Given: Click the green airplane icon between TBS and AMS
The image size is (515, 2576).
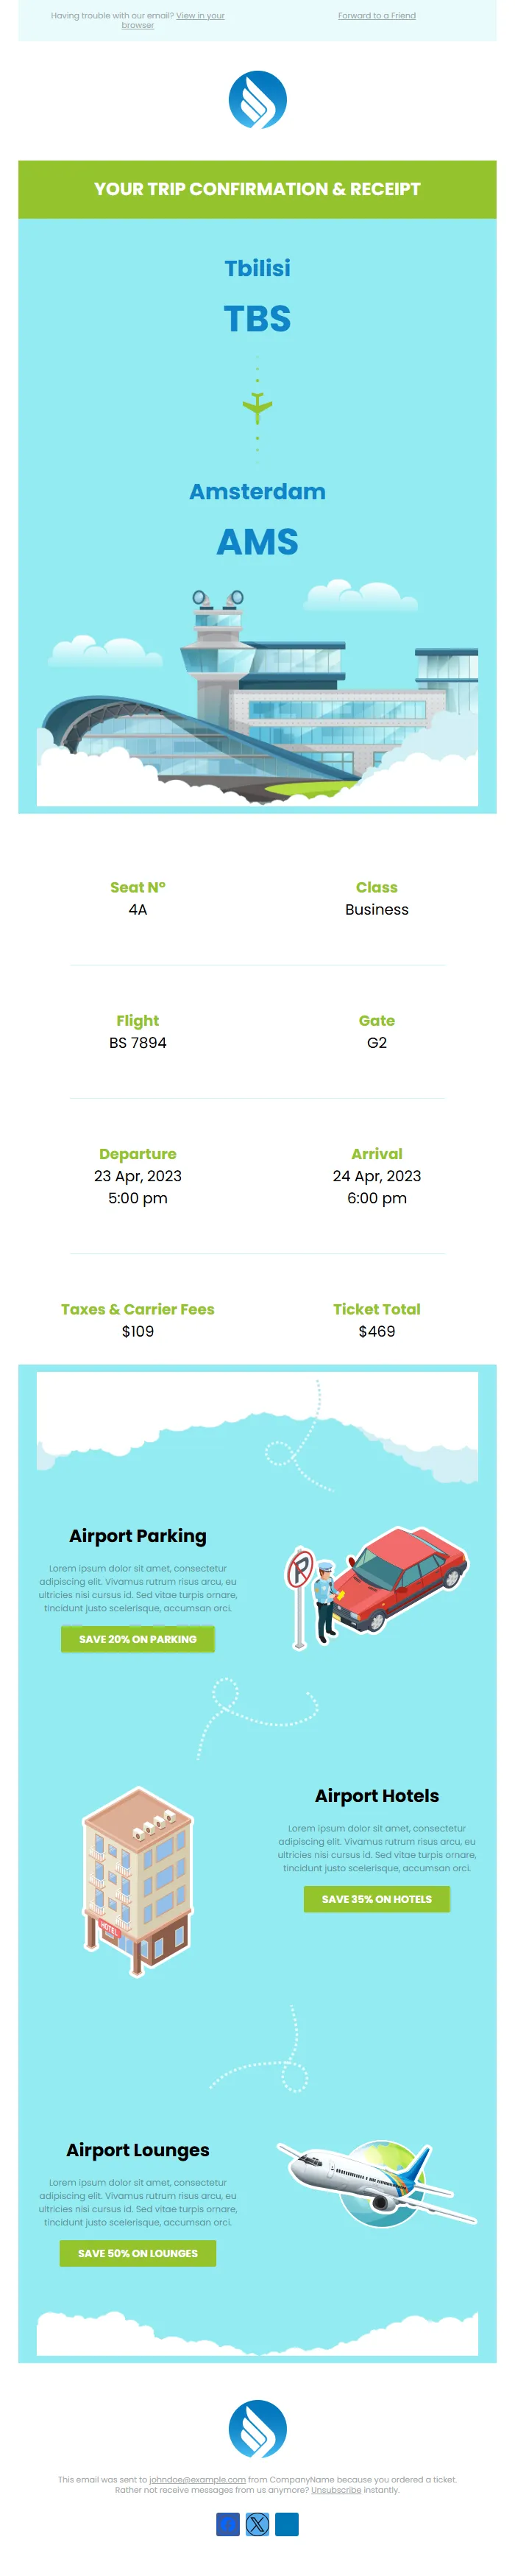Looking at the screenshot, I should point(257,406).
